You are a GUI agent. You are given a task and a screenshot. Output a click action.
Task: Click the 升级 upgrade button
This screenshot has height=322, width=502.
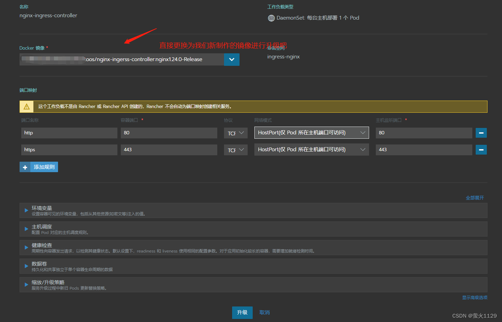(x=242, y=313)
